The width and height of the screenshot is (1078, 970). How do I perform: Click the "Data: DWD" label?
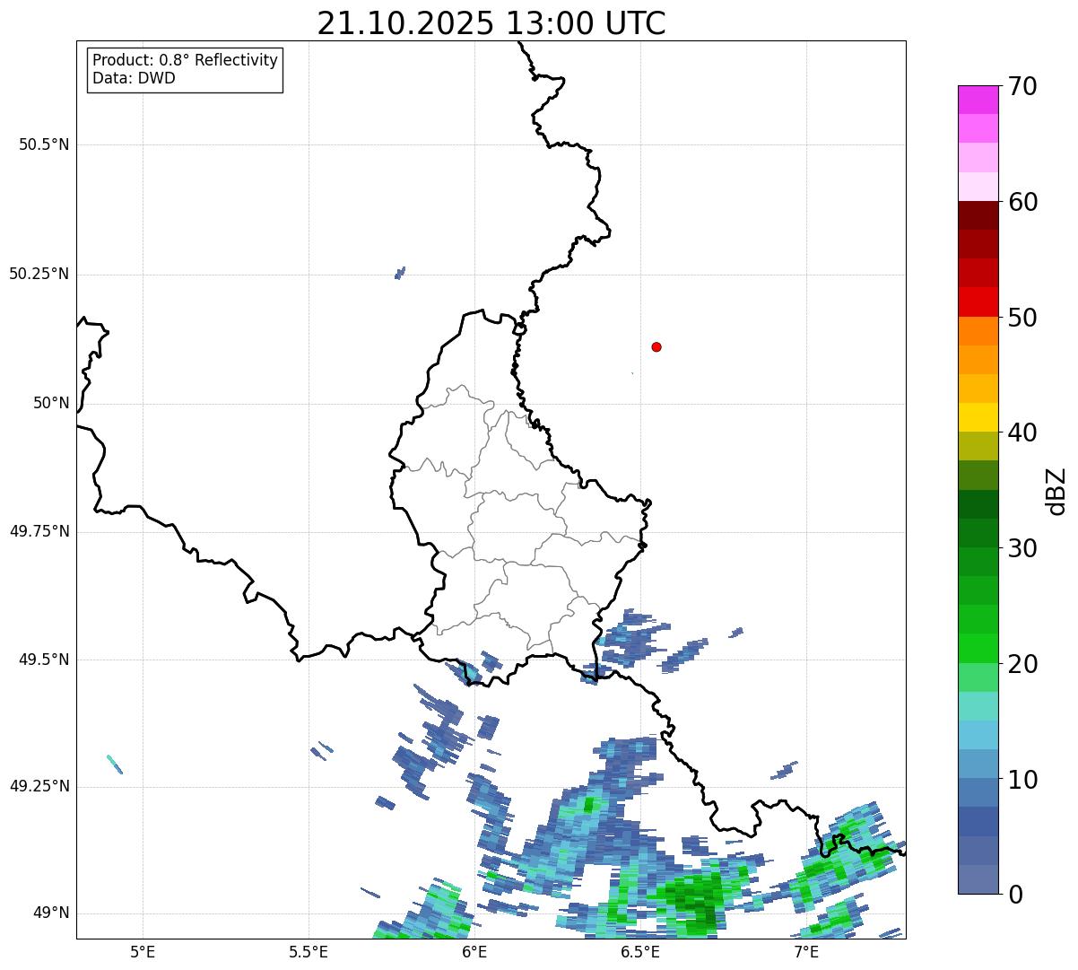pyautogui.click(x=134, y=78)
